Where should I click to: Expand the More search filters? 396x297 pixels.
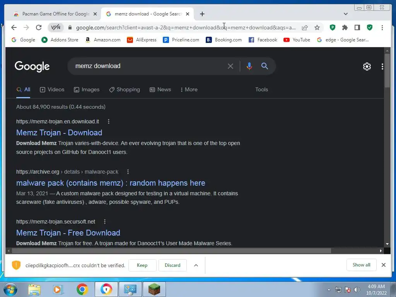click(x=189, y=89)
